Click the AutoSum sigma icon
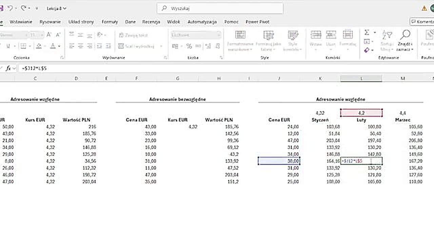 click(367, 33)
